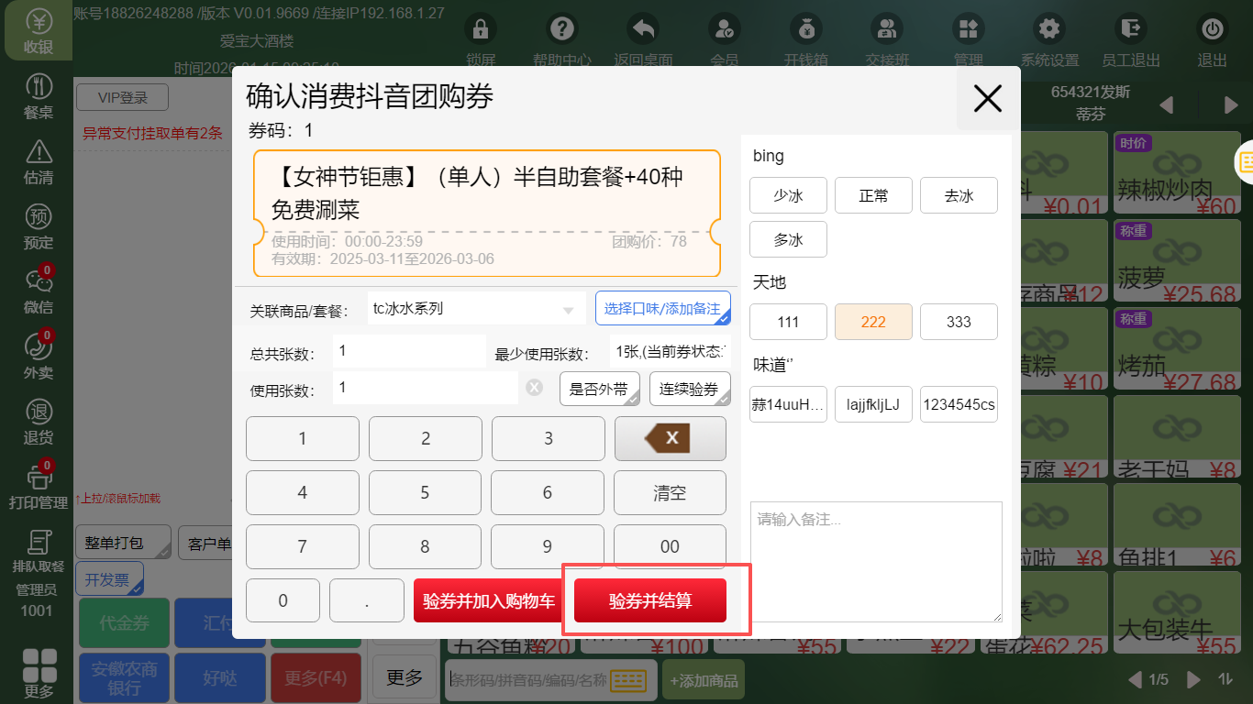This screenshot has width=1253, height=704.
Task: Click the 验券并结算 button
Action: (649, 601)
